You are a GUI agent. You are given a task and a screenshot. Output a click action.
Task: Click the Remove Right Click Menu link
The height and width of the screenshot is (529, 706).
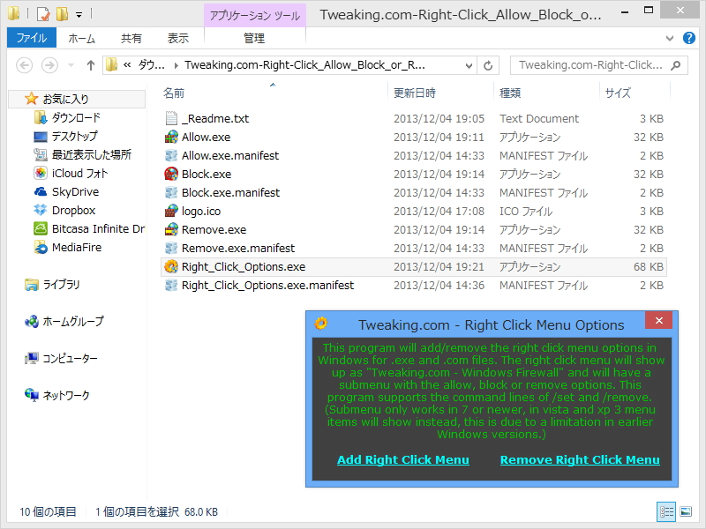[580, 459]
